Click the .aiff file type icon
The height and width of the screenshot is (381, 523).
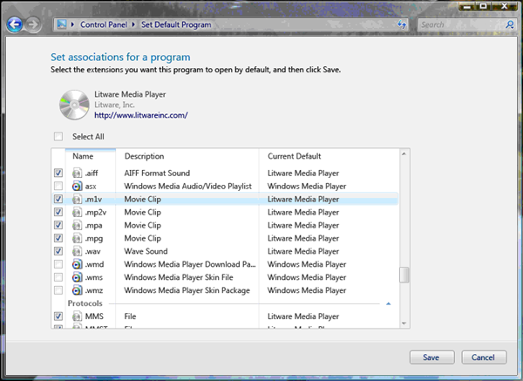click(x=78, y=173)
